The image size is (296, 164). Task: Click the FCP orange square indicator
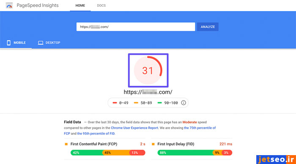(66, 144)
